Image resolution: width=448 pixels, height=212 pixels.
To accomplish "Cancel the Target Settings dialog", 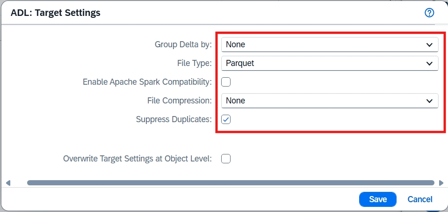I will point(420,199).
